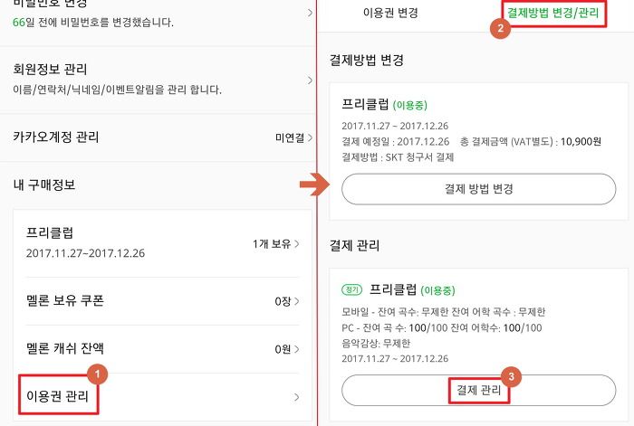
Task: Tap chevron beside 0장 coupon count
Action: click(297, 301)
